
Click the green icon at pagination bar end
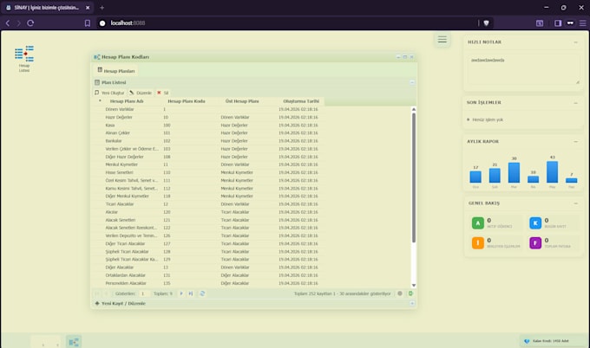410,293
